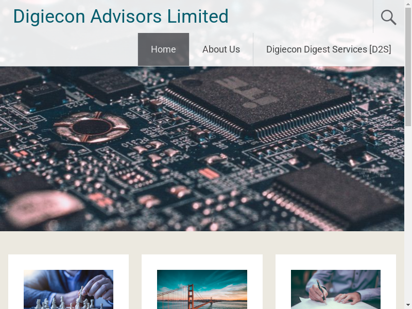Go to Digiecon Digest Services [D2S]
The width and height of the screenshot is (412, 309).
[x=329, y=49]
